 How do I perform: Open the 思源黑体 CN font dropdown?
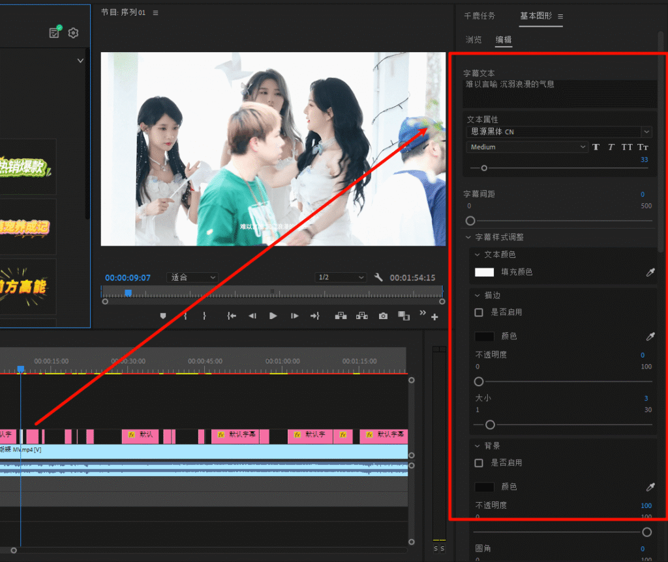(646, 132)
